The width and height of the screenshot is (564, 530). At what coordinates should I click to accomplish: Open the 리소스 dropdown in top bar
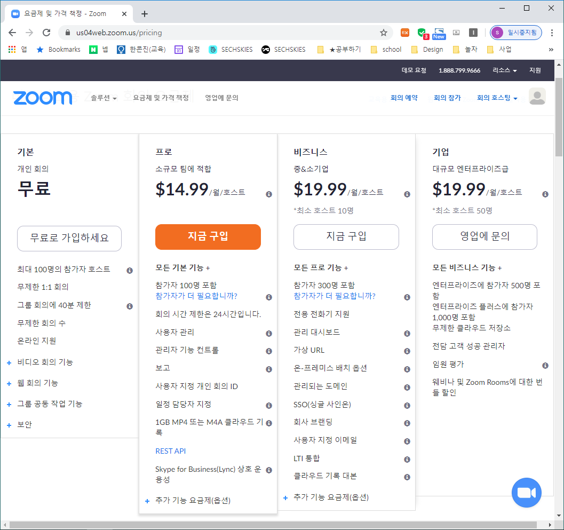(x=505, y=70)
